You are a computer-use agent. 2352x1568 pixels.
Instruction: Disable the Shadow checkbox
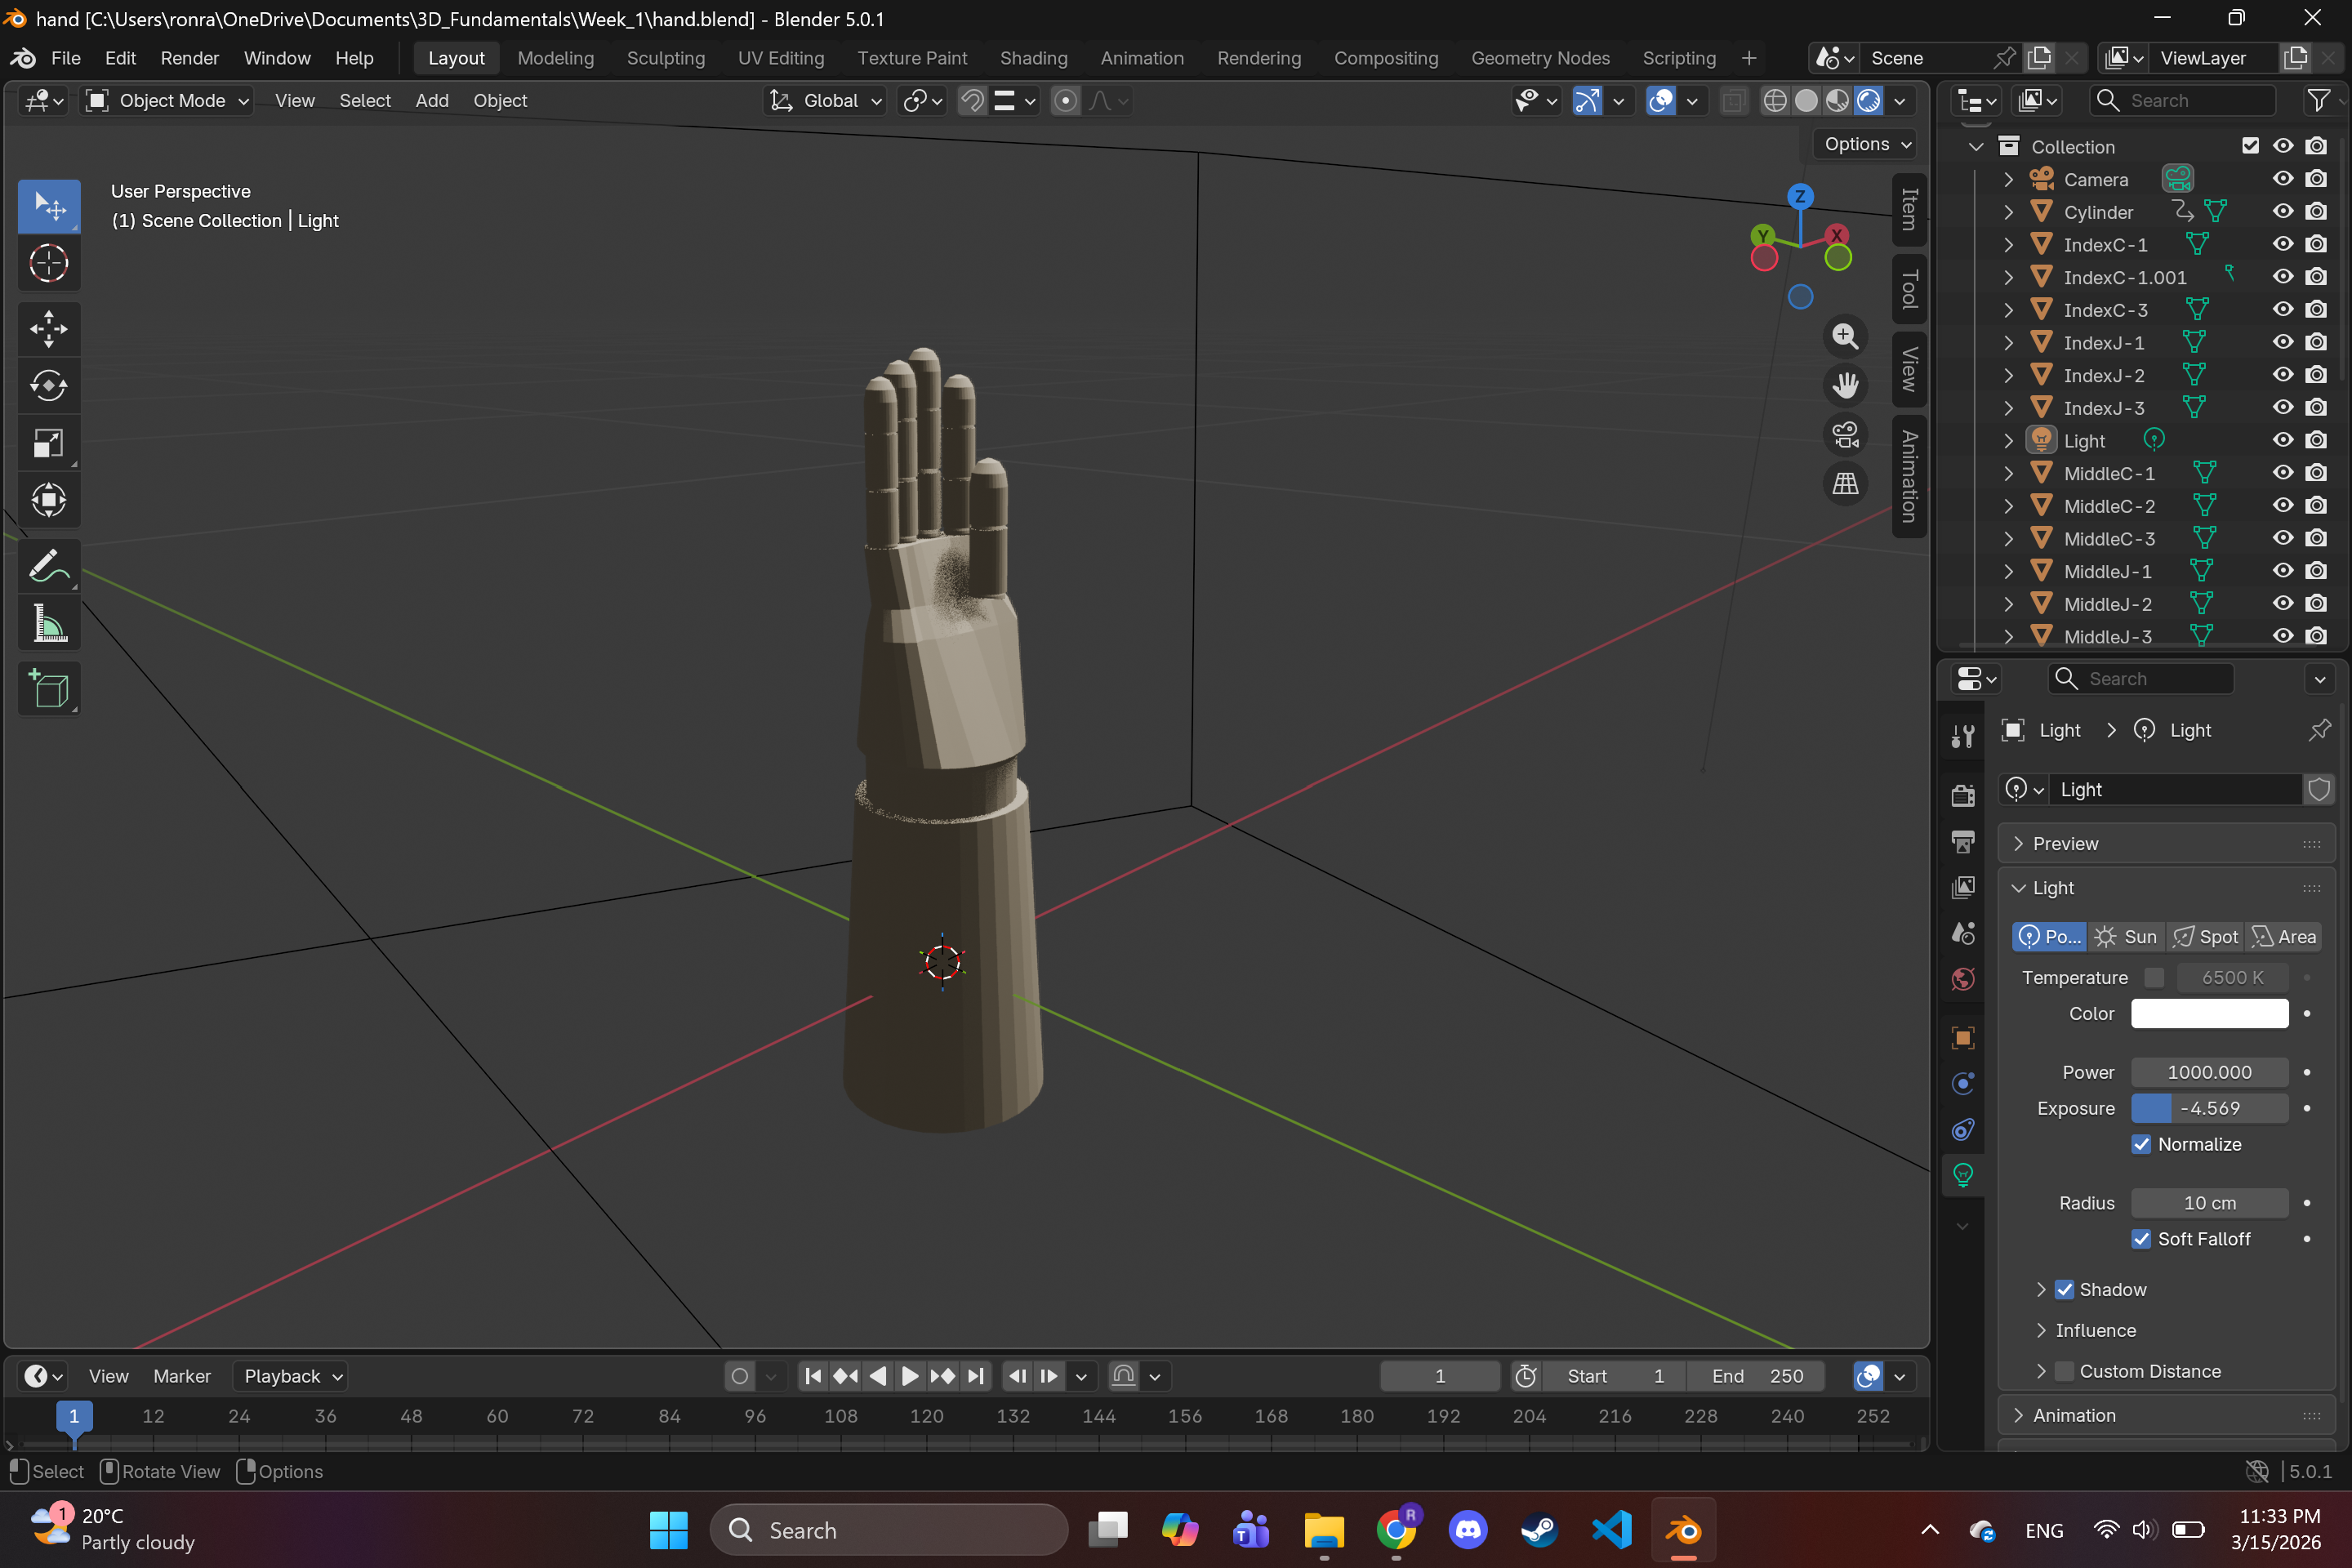[2064, 1290]
